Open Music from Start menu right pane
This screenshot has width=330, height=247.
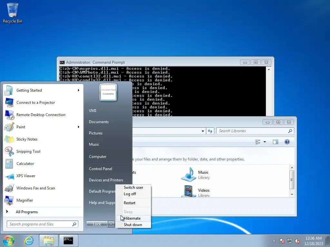[94, 144]
